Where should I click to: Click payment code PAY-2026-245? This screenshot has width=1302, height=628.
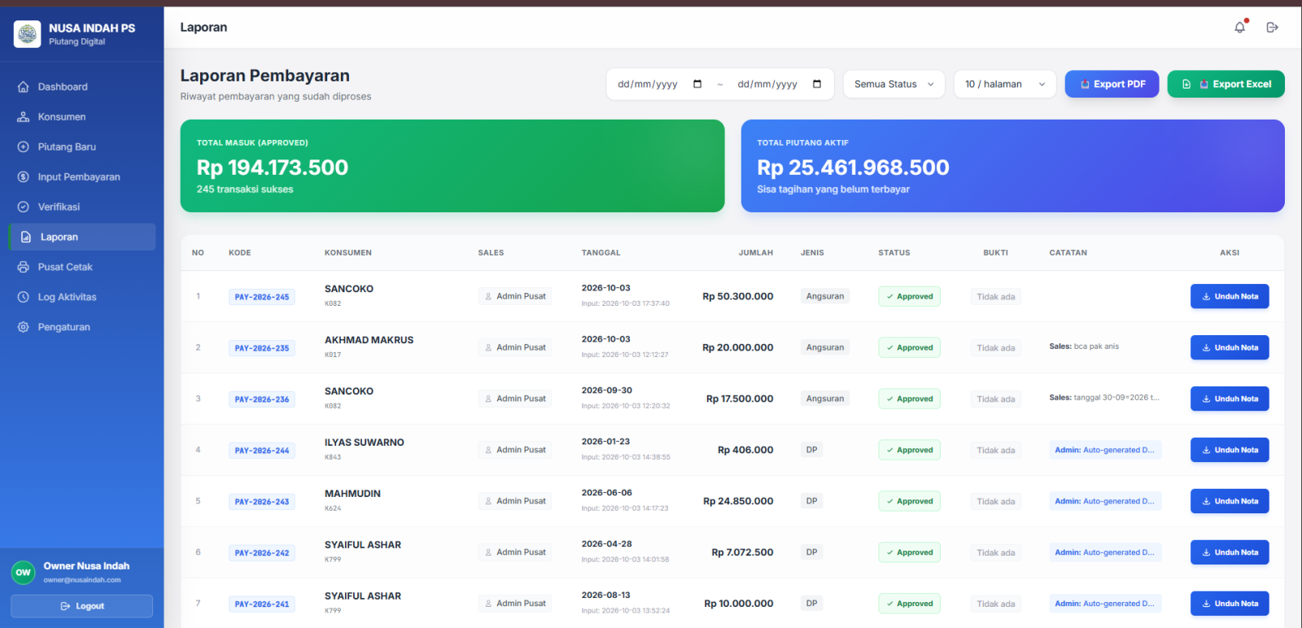pos(262,297)
